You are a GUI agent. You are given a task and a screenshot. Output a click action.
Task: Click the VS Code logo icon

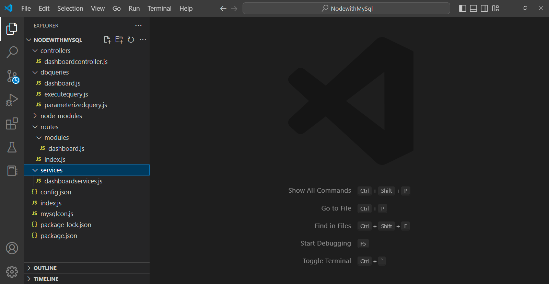pyautogui.click(x=9, y=8)
